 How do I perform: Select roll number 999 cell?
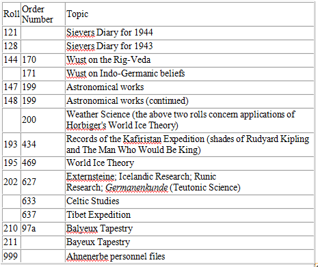[12, 256]
